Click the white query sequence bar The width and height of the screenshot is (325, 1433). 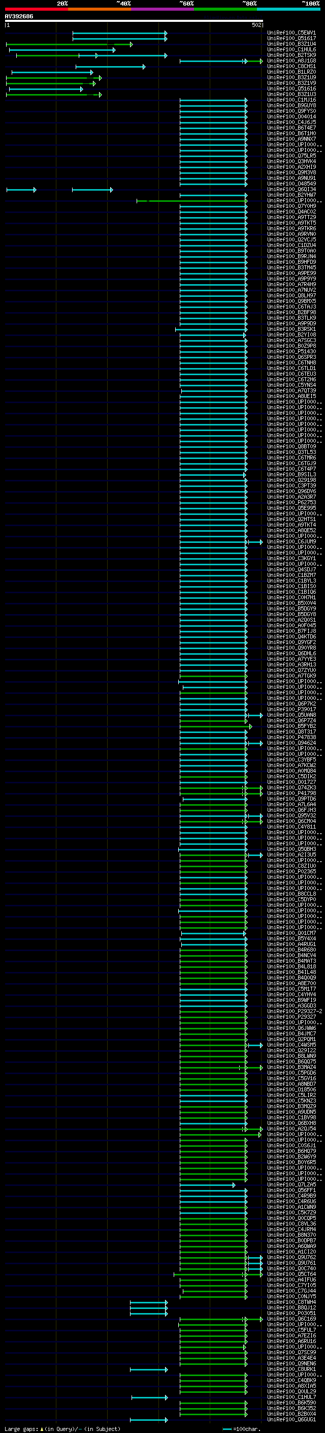134,21
